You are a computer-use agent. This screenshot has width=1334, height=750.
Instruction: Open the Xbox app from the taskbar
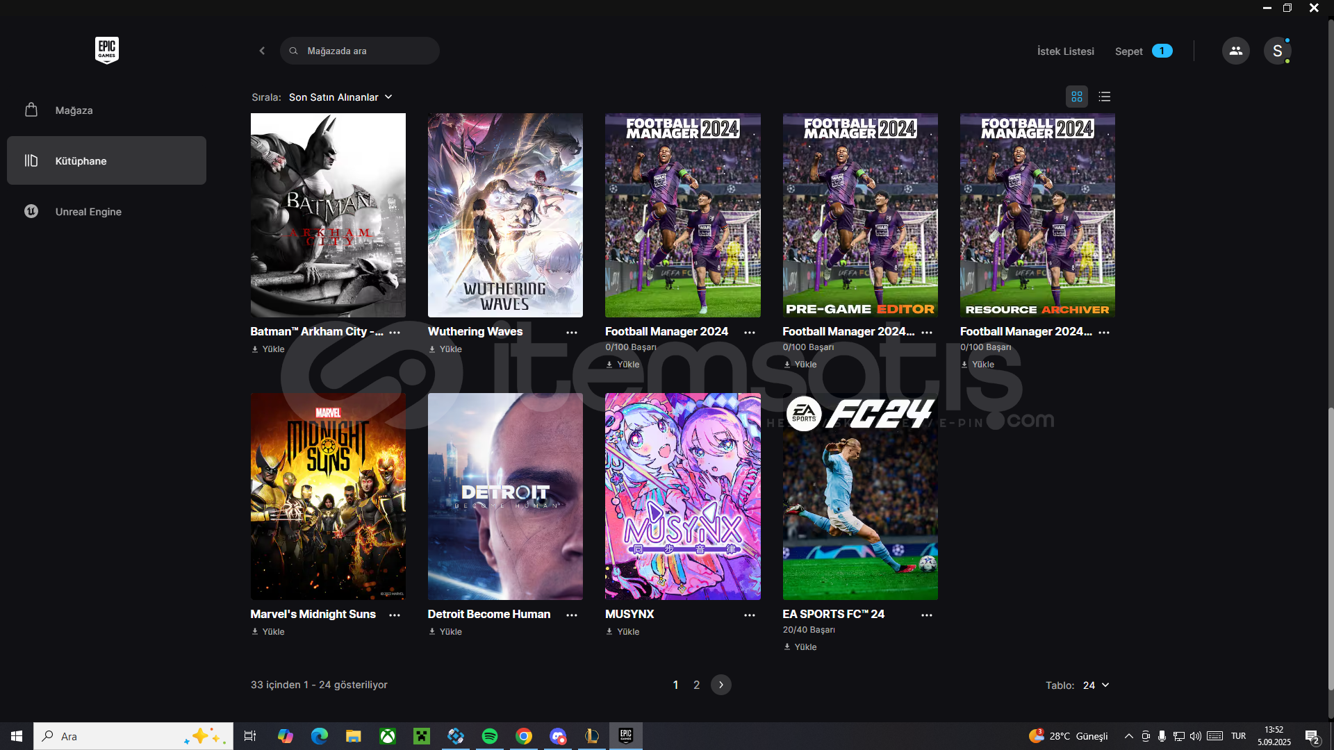point(388,736)
